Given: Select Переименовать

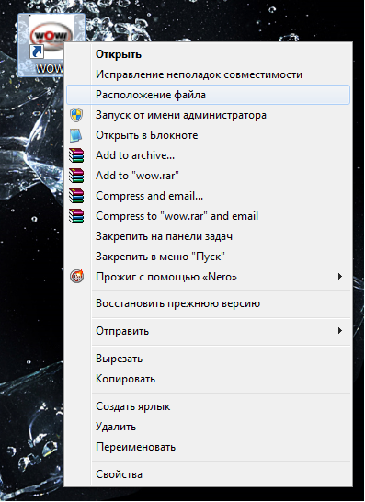Looking at the screenshot, I should coord(208,447).
